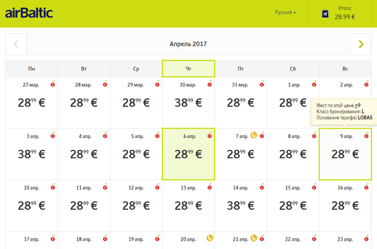Choose 6 апр. flight for 28.99 €
The width and height of the screenshot is (377, 249).
coord(188,154)
